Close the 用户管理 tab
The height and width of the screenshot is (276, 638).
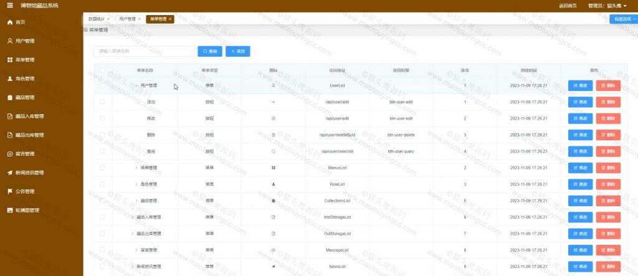pyautogui.click(x=139, y=19)
